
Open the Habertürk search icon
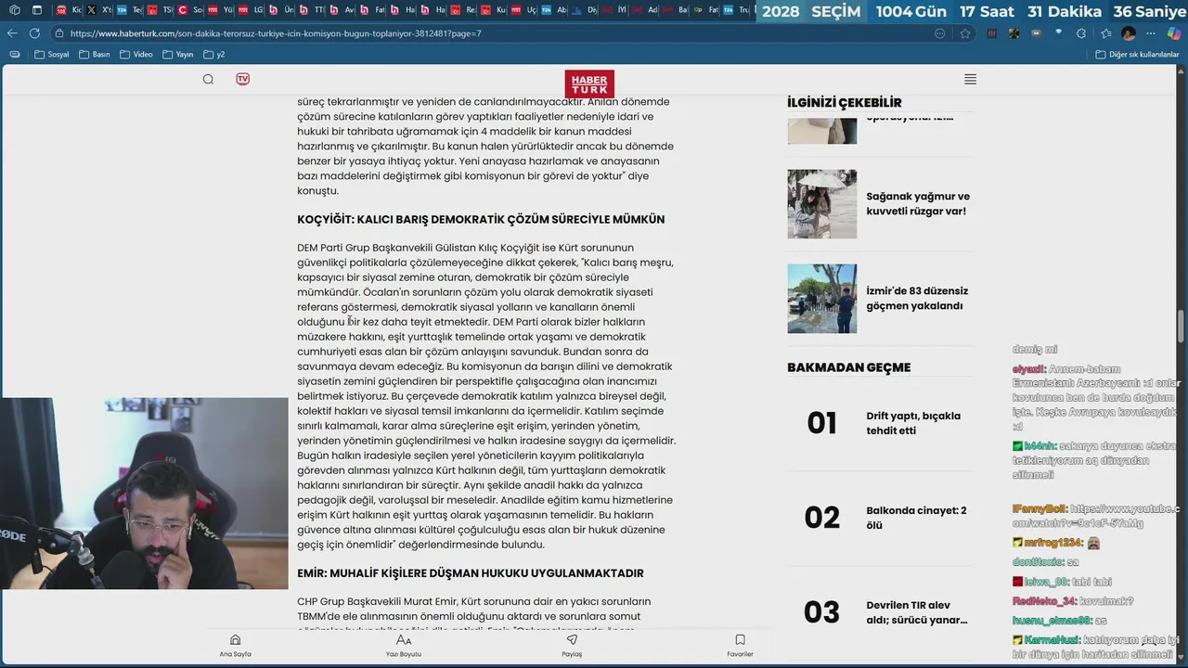point(208,79)
